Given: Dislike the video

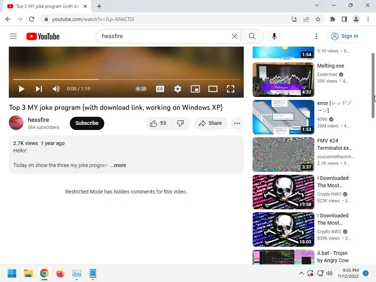Looking at the screenshot, I should [180, 123].
